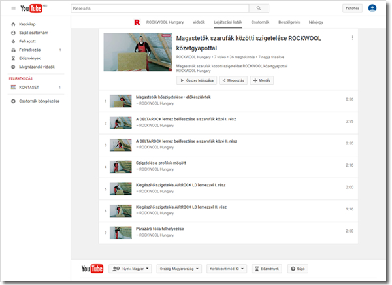Image resolution: width=392 pixels, height=285 pixels.
Task: Open the hamburger guide menu
Action: [14, 8]
